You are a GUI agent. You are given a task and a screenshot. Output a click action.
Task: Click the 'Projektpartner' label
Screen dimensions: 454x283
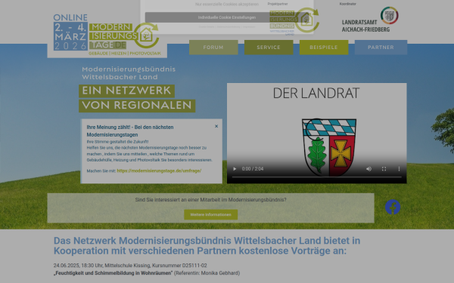(x=278, y=4)
